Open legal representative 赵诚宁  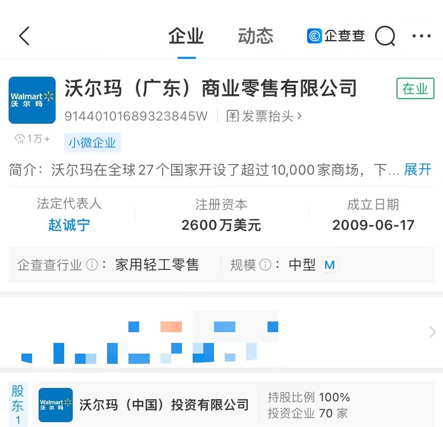click(x=69, y=225)
